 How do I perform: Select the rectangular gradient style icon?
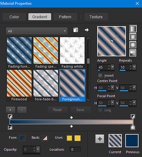point(133,37)
